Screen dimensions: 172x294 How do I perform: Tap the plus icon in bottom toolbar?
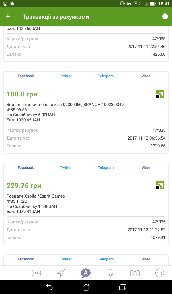point(12,273)
